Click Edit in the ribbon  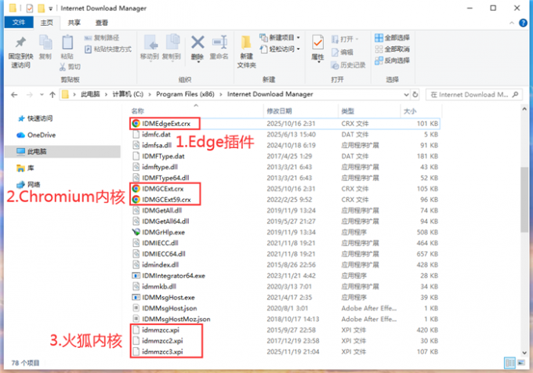(x=343, y=52)
